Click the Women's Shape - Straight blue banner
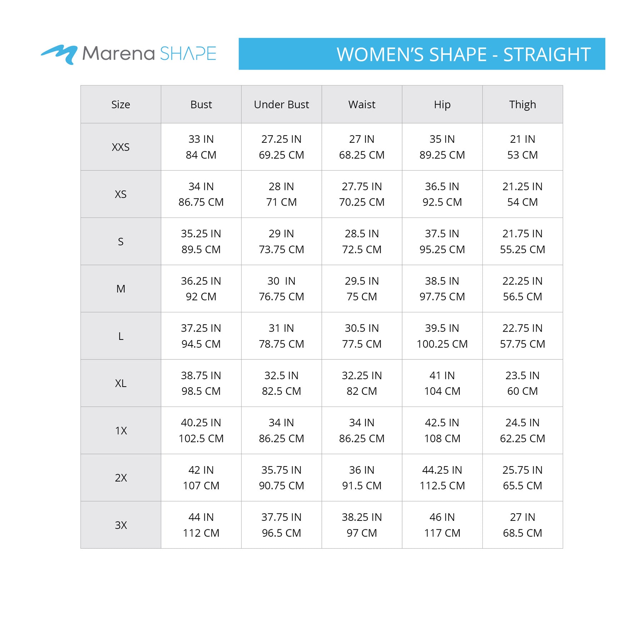 tap(422, 54)
